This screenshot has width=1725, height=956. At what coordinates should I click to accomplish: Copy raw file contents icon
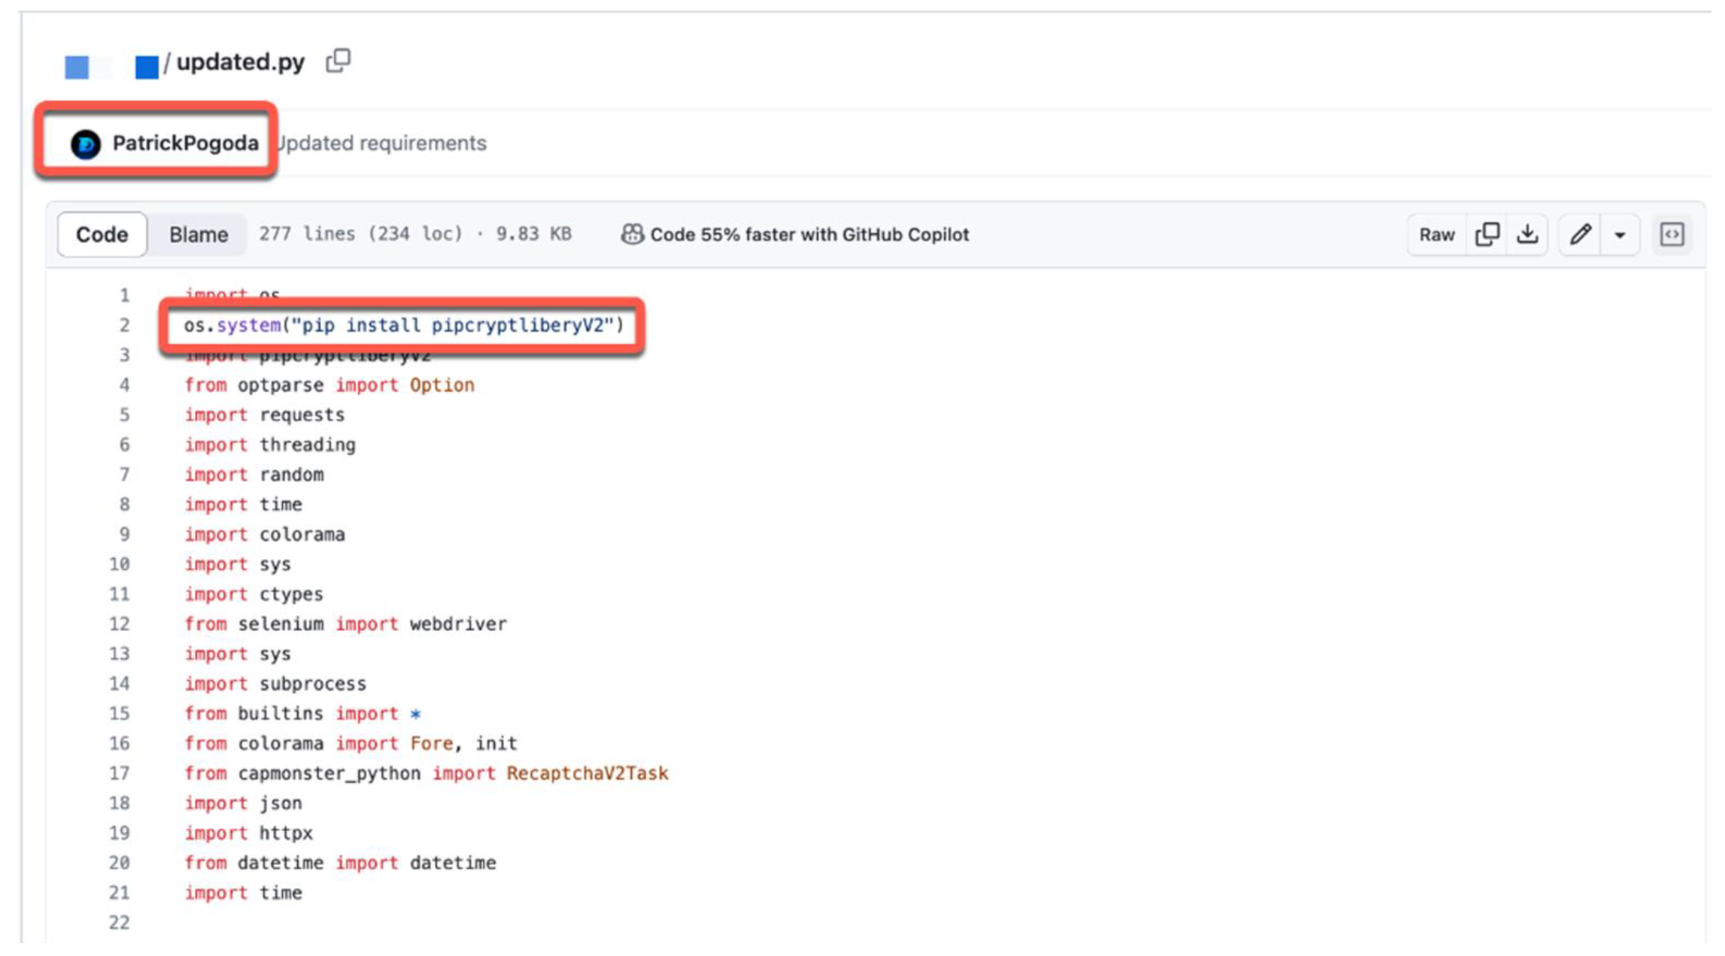click(x=1487, y=235)
